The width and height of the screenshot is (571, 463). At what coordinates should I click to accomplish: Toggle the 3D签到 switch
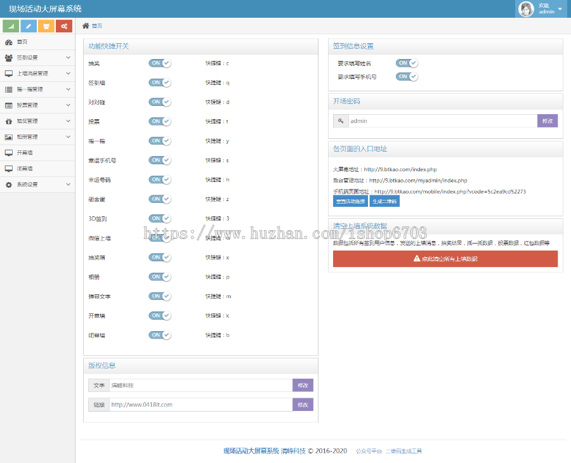[x=160, y=218]
